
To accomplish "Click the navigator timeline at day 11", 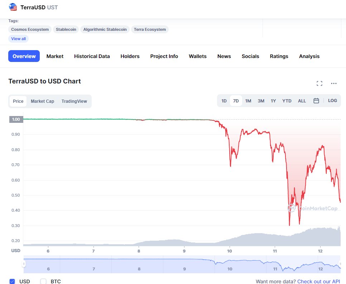I will [275, 269].
